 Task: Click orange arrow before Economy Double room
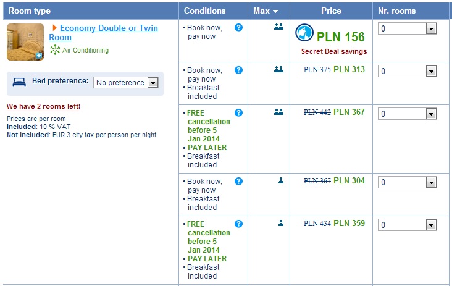pos(54,28)
